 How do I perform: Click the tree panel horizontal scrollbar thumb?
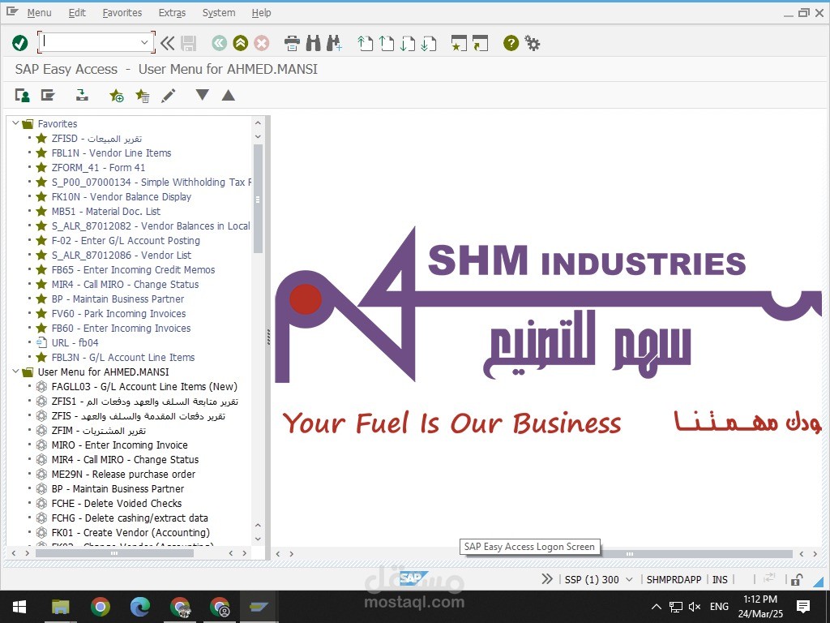[x=114, y=553]
